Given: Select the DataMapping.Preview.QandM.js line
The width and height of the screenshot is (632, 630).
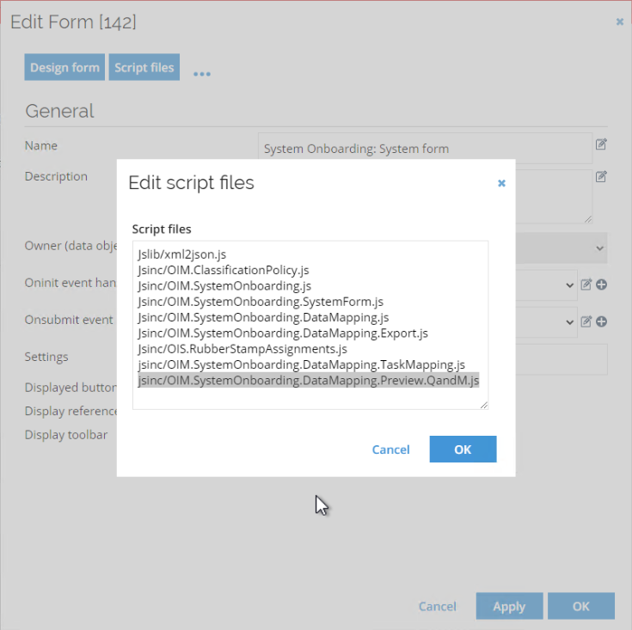Looking at the screenshot, I should (x=309, y=380).
